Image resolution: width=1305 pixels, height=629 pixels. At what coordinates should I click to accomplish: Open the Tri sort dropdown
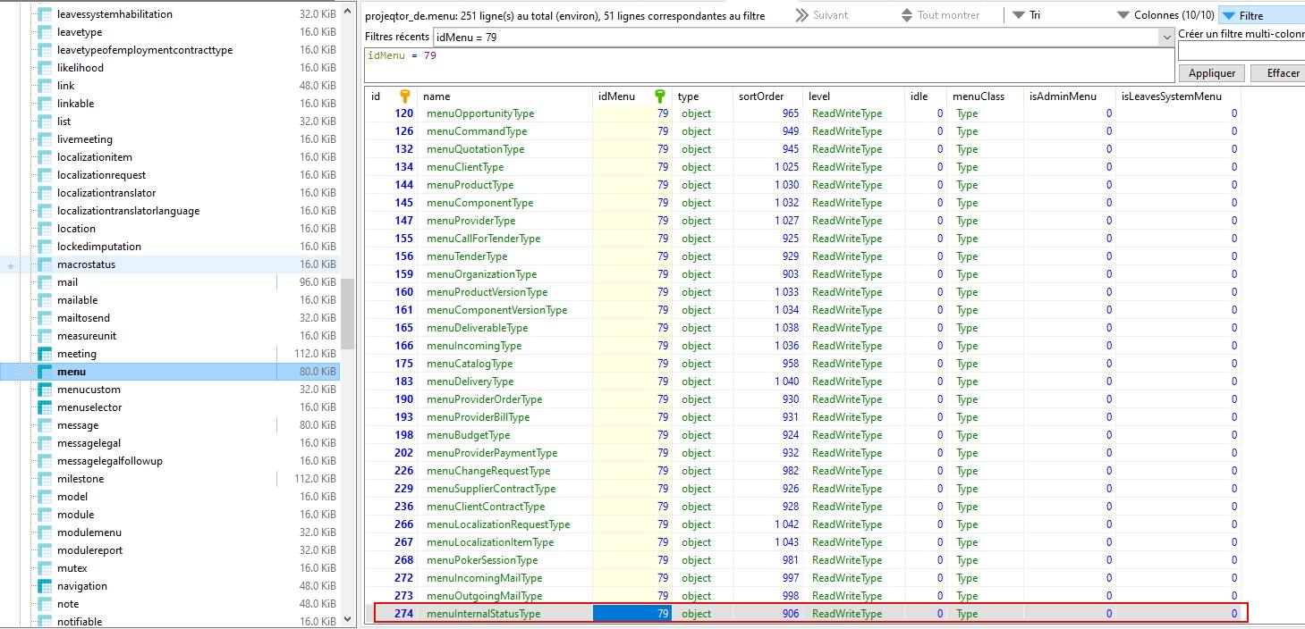[1026, 15]
